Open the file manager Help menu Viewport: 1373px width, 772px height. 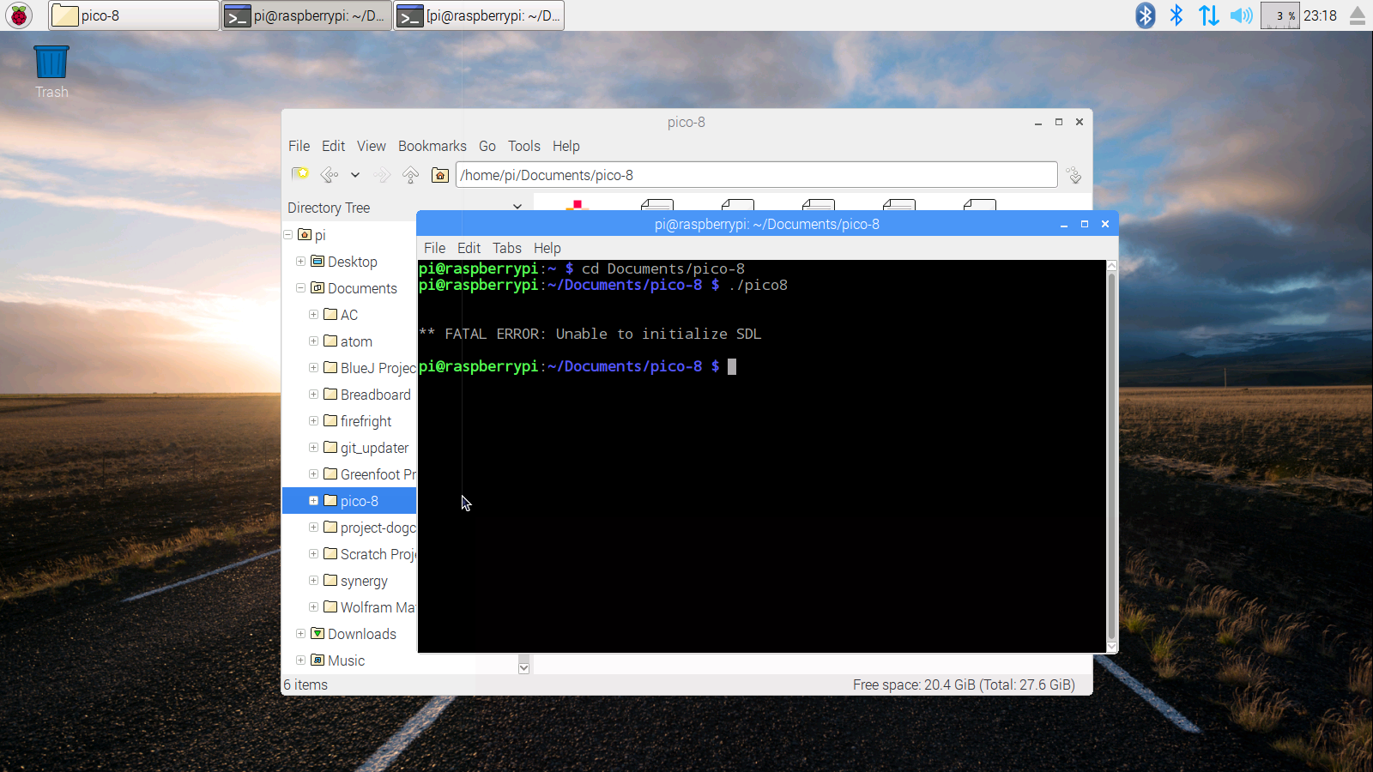[566, 146]
